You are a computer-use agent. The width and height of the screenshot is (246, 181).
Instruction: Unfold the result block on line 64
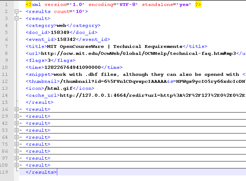click(x=16, y=137)
